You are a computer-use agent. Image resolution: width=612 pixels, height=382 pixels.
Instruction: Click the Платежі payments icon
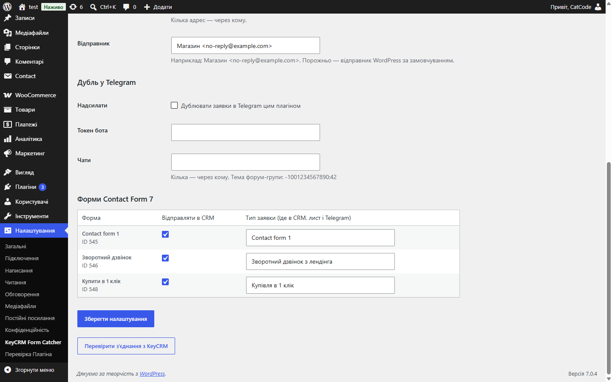click(x=8, y=124)
